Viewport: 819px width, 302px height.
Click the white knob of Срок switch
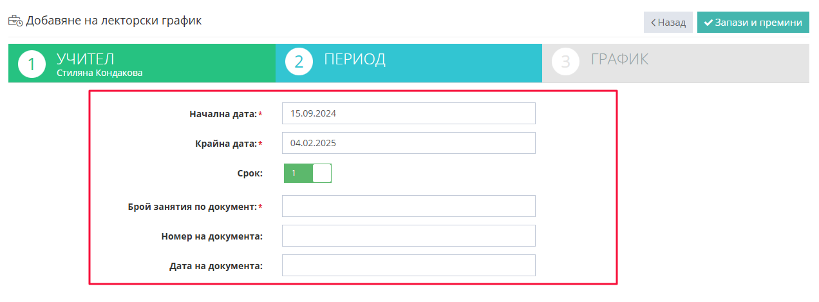click(322, 173)
